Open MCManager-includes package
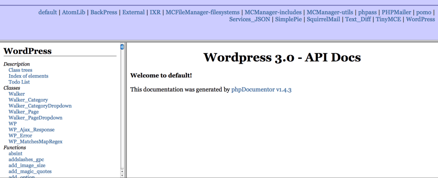The height and width of the screenshot is (178, 438). (273, 12)
